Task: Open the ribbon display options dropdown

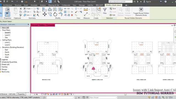Action: click(127, 5)
